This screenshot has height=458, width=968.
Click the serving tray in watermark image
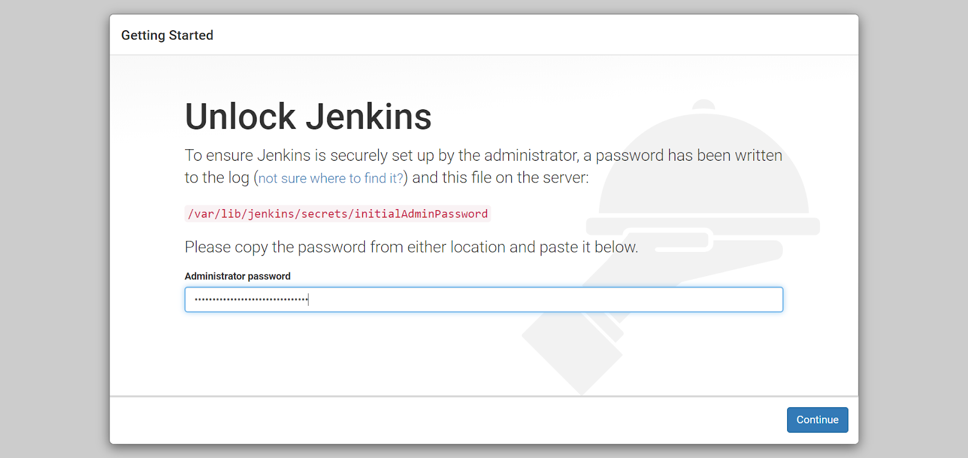coord(703,227)
